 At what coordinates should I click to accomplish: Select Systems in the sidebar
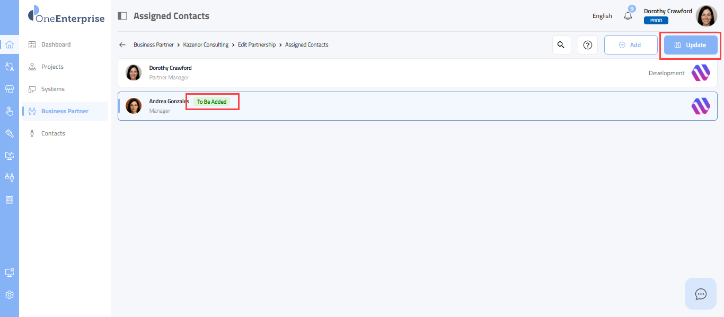tap(52, 89)
